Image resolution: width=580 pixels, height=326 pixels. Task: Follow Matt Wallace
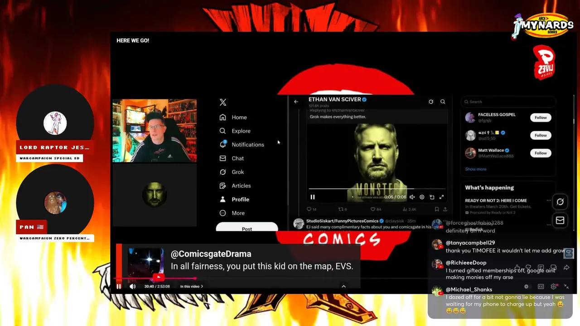click(541, 153)
